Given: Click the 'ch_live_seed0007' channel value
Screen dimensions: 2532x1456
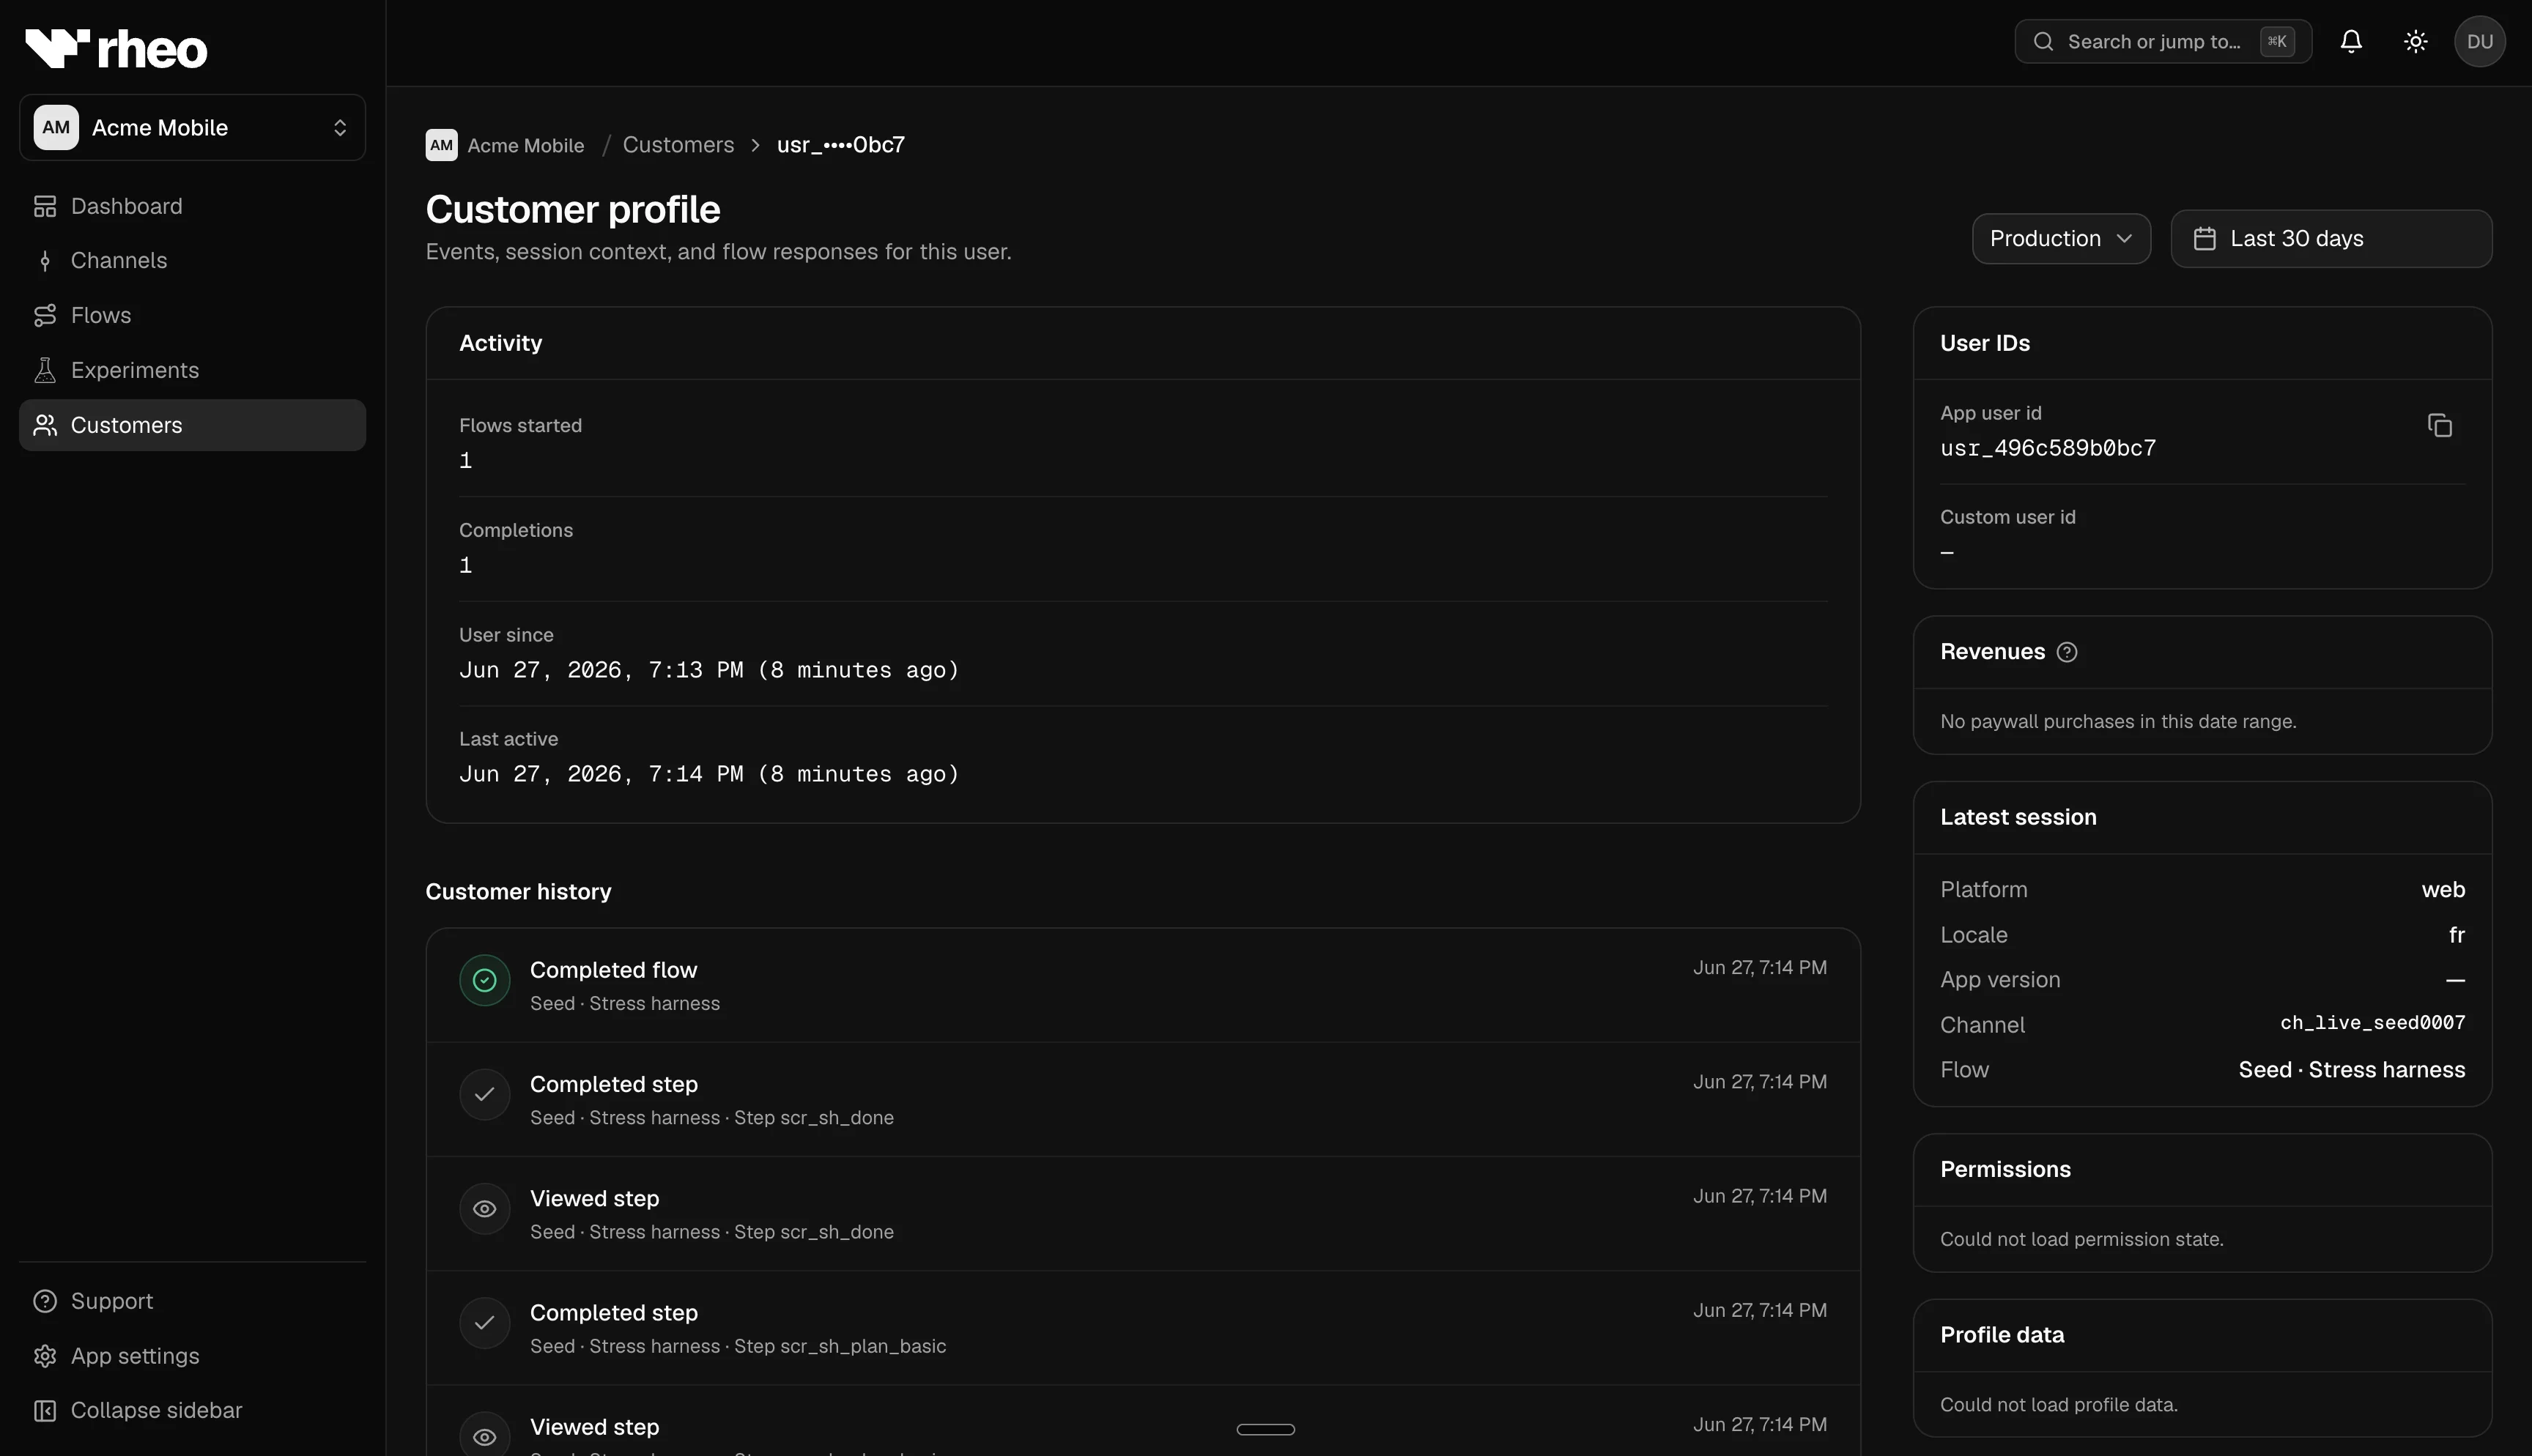Looking at the screenshot, I should [2372, 1022].
